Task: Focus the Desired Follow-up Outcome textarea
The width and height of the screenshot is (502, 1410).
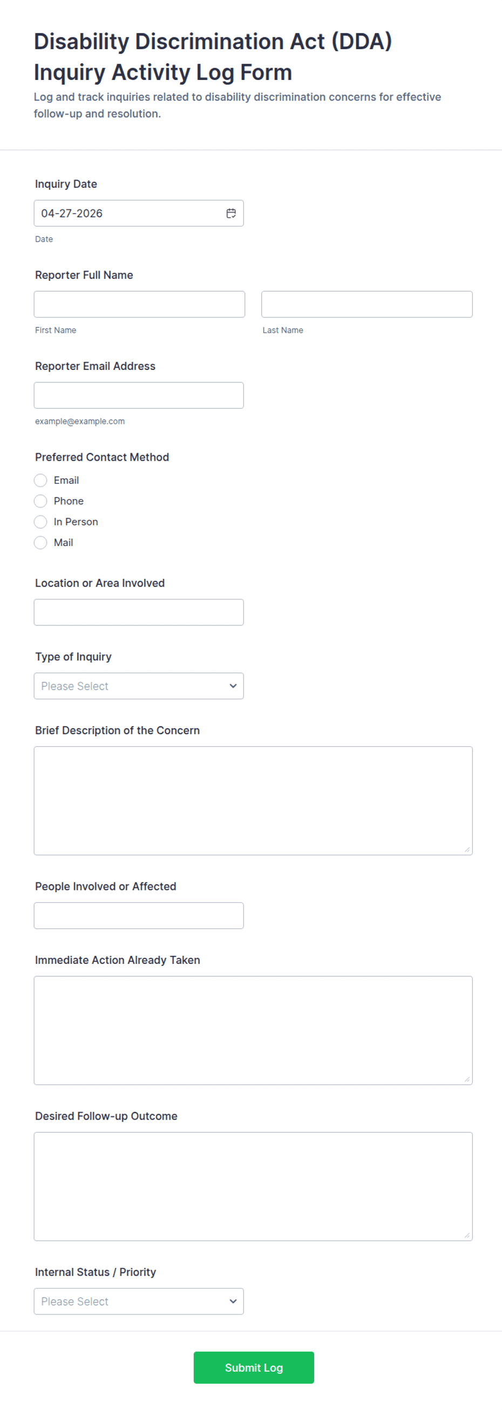Action: 253,1185
